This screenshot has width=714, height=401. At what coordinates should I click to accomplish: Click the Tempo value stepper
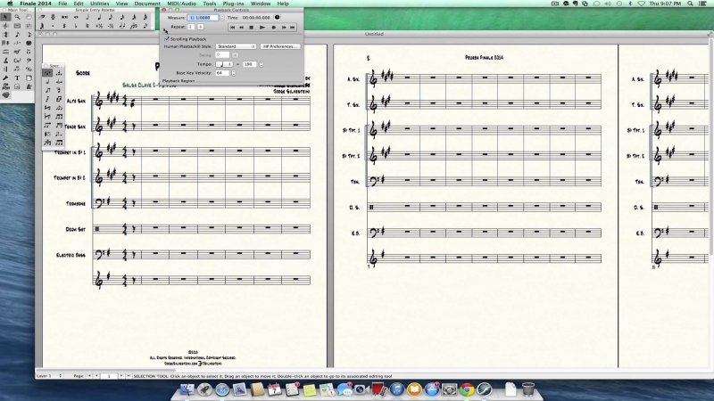(x=261, y=64)
